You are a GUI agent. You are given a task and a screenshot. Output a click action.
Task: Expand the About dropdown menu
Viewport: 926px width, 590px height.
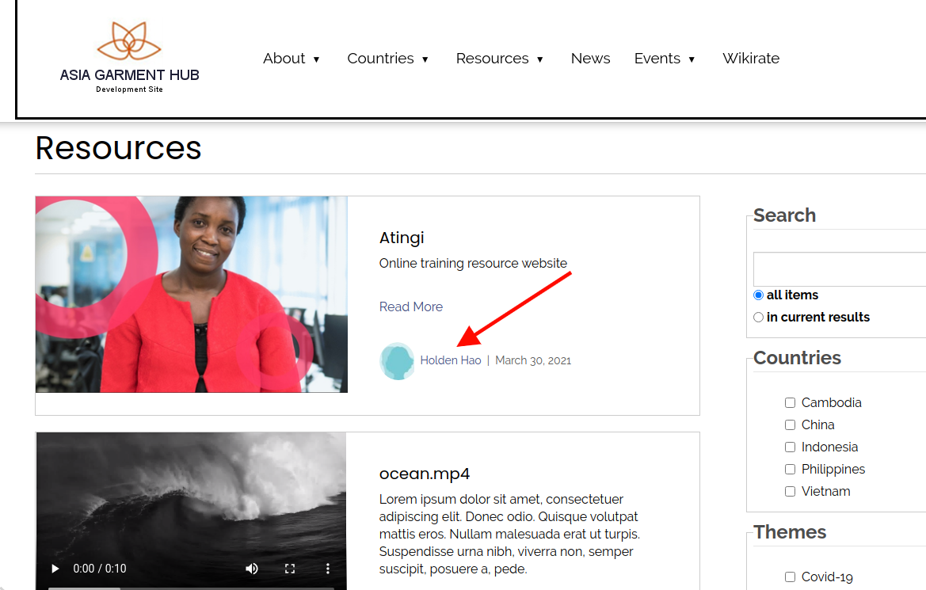coord(292,59)
